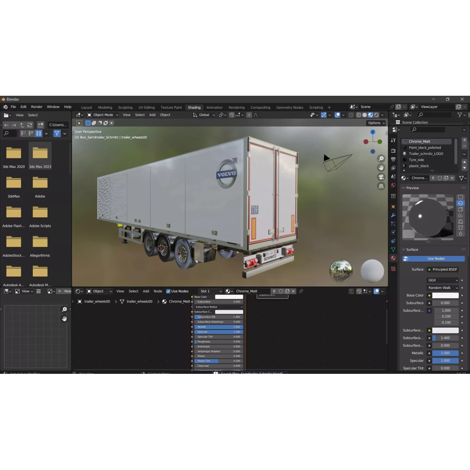The height and width of the screenshot is (470, 470).
Task: Open GGX distribution dropdown
Action: coord(443,280)
